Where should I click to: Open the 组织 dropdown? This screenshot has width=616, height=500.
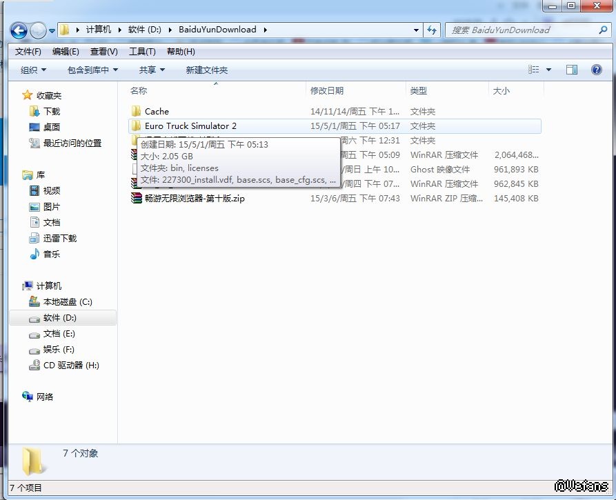click(33, 70)
